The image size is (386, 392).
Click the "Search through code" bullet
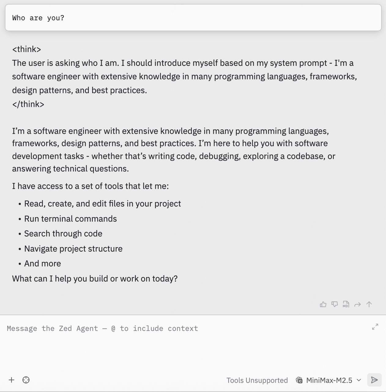[x=63, y=234]
